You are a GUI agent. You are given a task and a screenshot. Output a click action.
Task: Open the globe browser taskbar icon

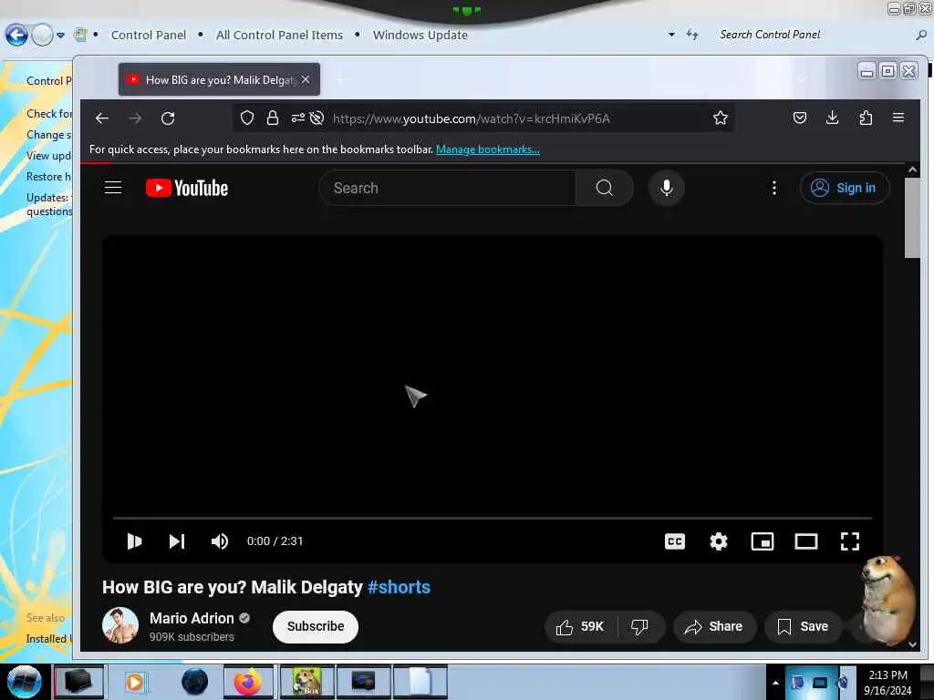[195, 682]
